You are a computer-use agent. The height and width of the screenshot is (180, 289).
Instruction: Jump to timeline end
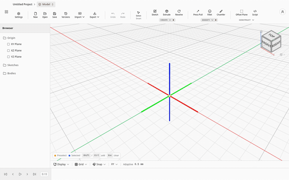(x=34, y=174)
